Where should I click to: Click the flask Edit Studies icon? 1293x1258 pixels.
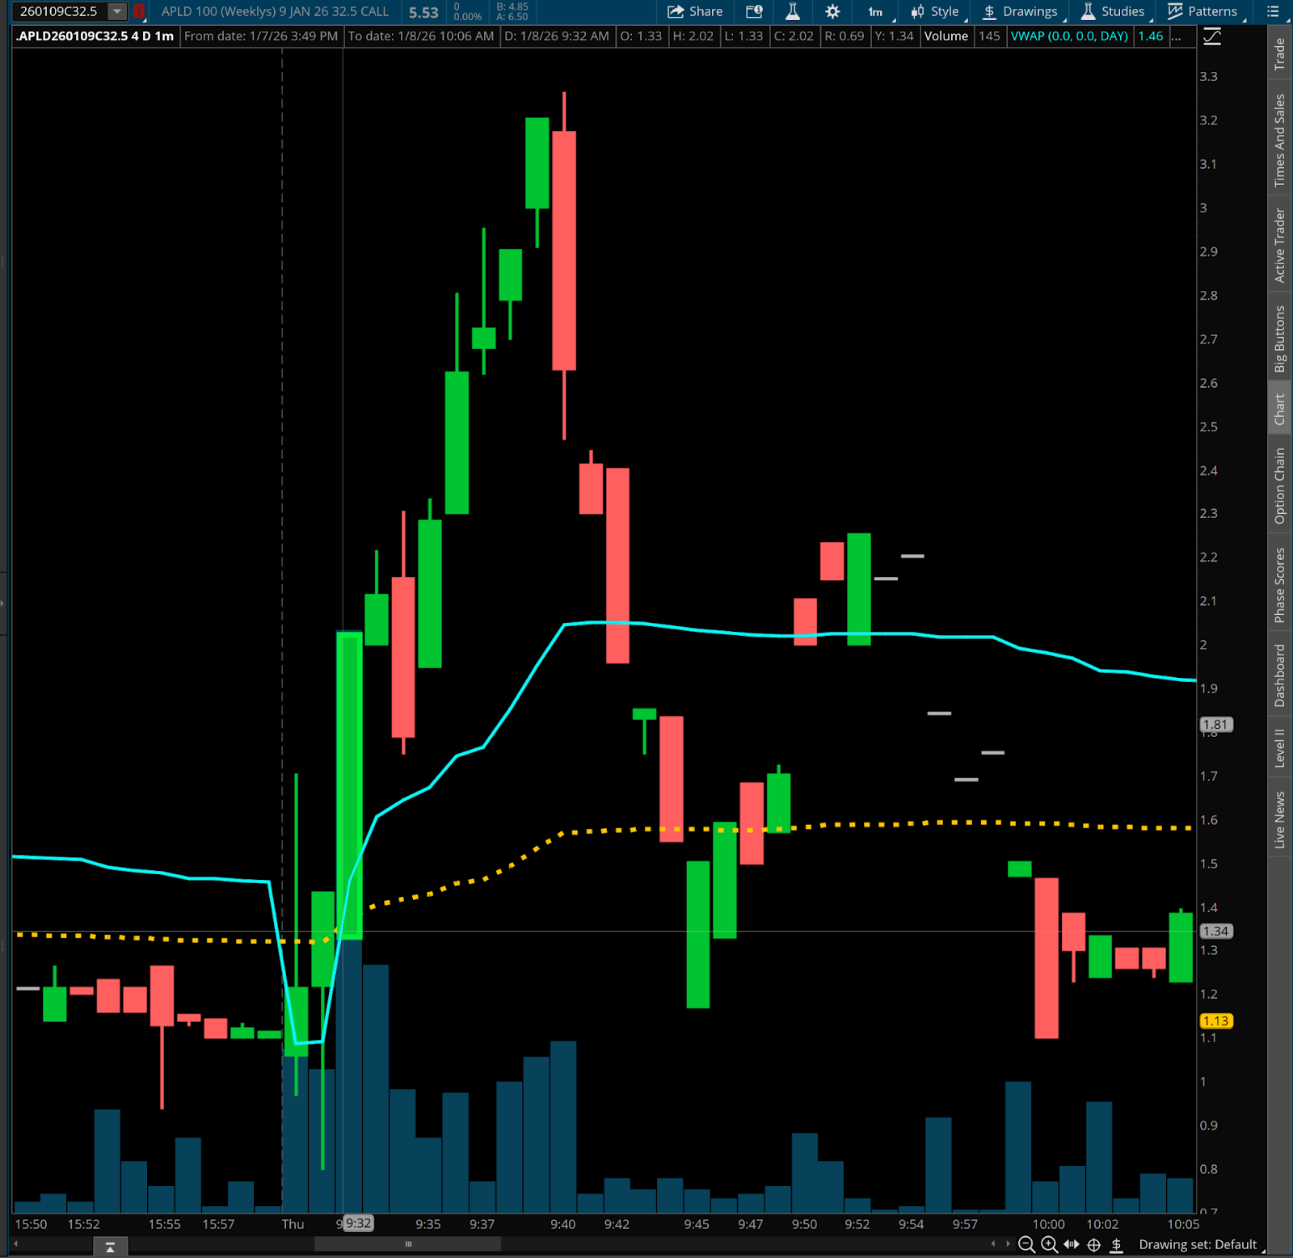tap(793, 11)
